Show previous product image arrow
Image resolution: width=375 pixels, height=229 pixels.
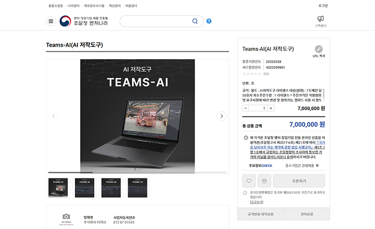coord(54,116)
